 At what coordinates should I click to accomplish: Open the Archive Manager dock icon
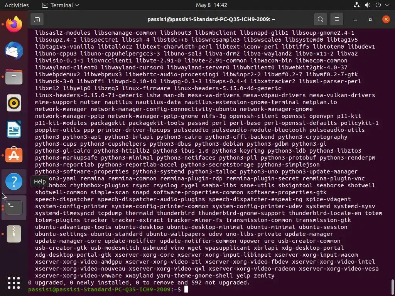tap(14, 234)
